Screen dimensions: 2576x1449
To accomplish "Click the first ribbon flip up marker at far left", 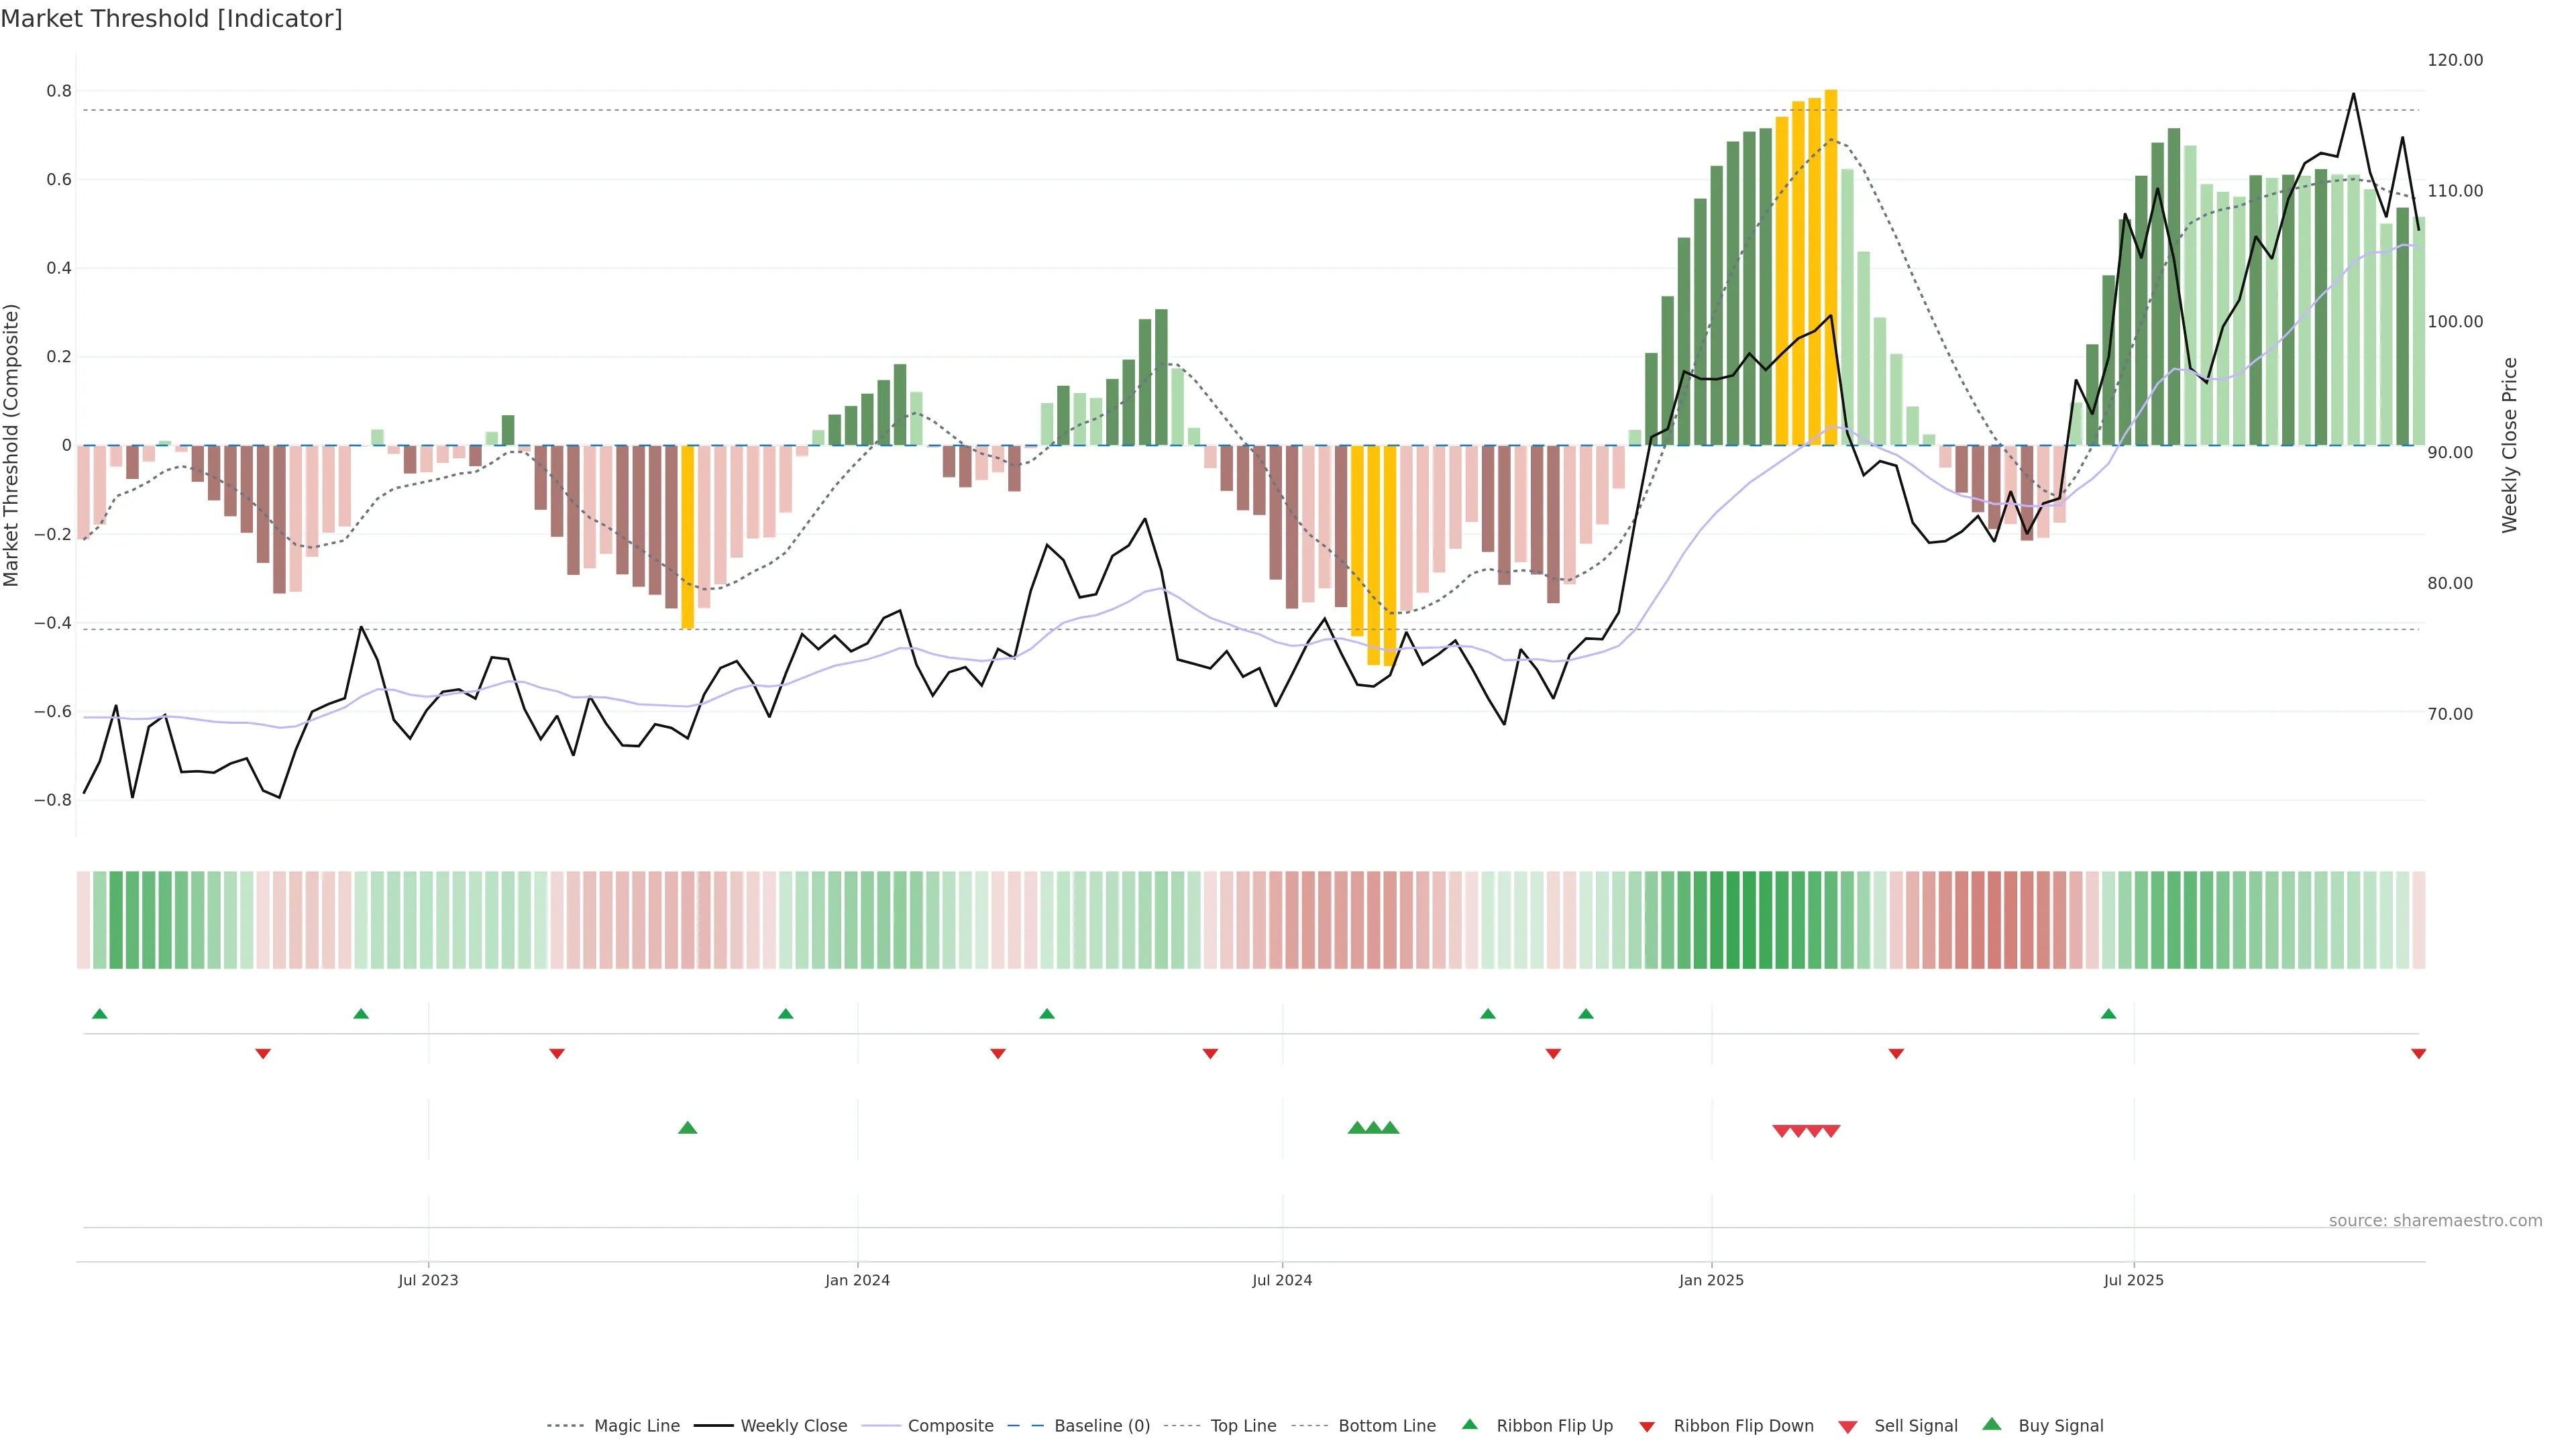I will click(99, 1014).
